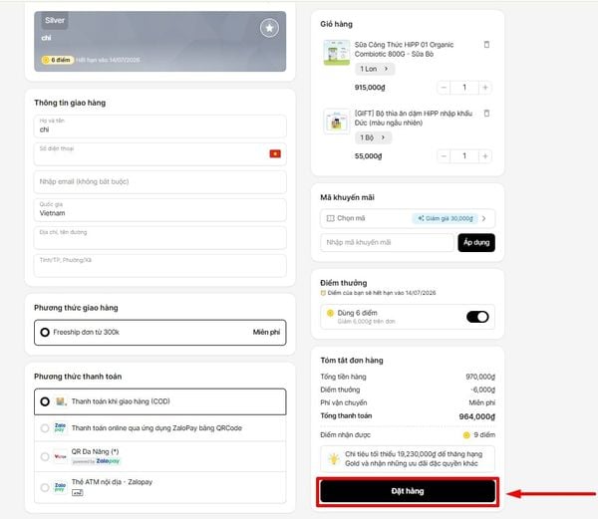Screen dimensions: 598x519
Task: Select ZaloPay QRCode payment option
Action: [x=45, y=428]
